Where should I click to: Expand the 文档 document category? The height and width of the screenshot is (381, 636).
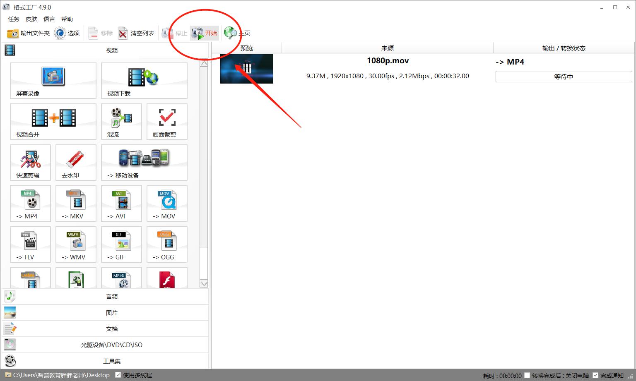tap(105, 328)
